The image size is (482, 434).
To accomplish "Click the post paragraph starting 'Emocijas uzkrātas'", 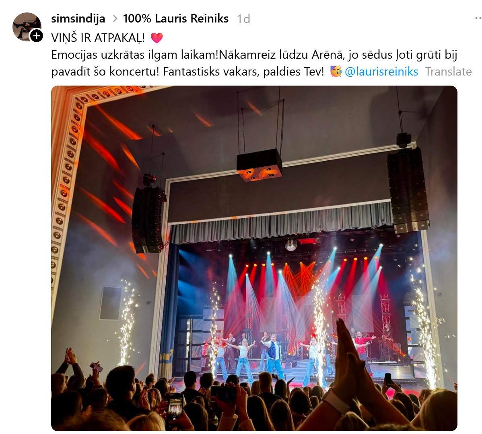I will click(254, 63).
